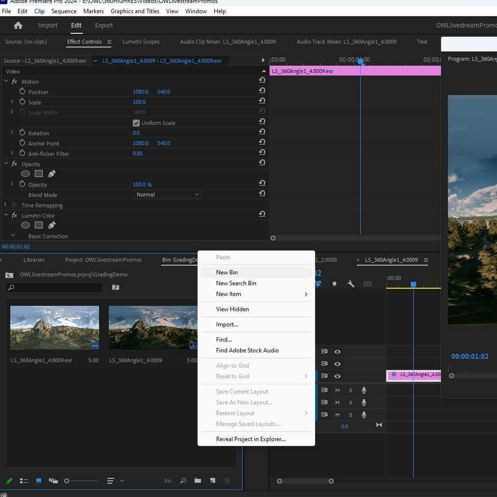Screen dimensions: 497x497
Task: Open Timeline Display Settings wrench
Action: coord(350,284)
